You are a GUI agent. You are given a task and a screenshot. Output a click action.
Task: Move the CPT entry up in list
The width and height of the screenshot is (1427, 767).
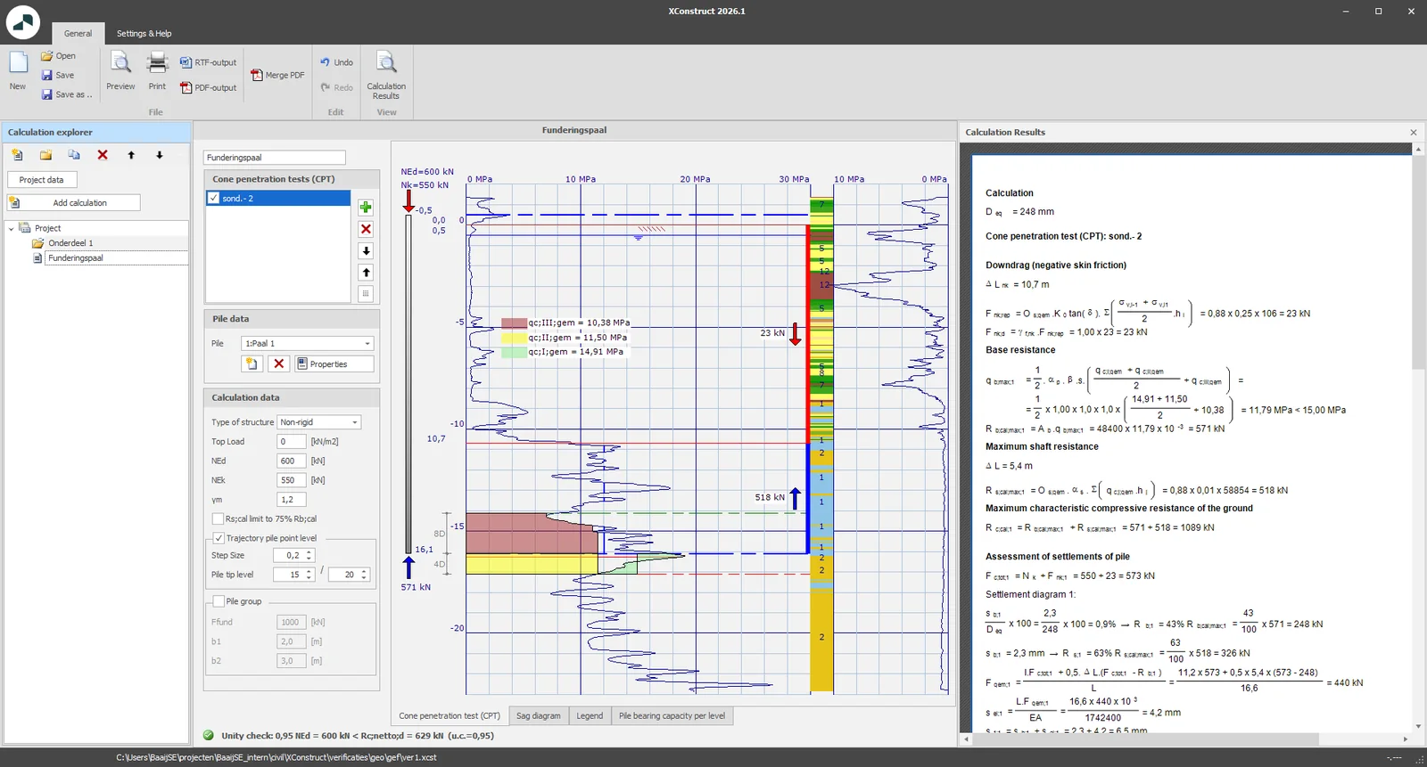(x=366, y=272)
